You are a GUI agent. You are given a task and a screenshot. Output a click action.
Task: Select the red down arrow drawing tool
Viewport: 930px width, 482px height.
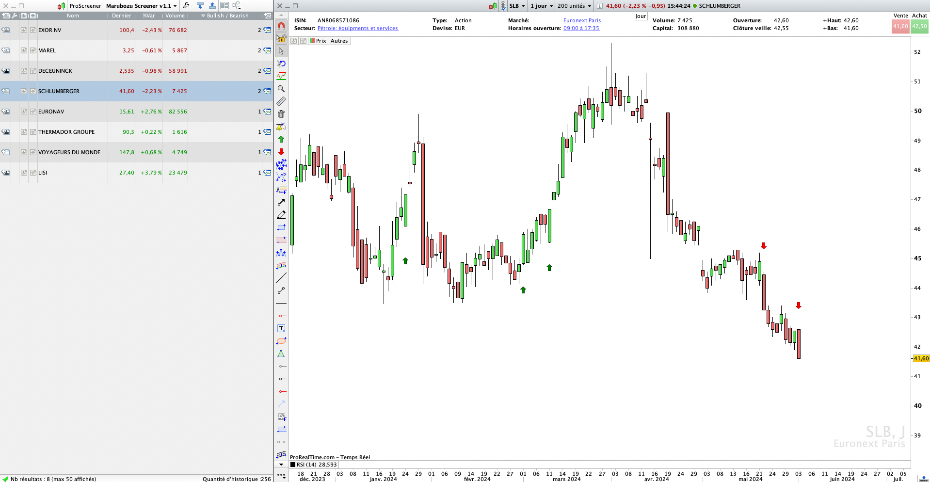pyautogui.click(x=281, y=152)
